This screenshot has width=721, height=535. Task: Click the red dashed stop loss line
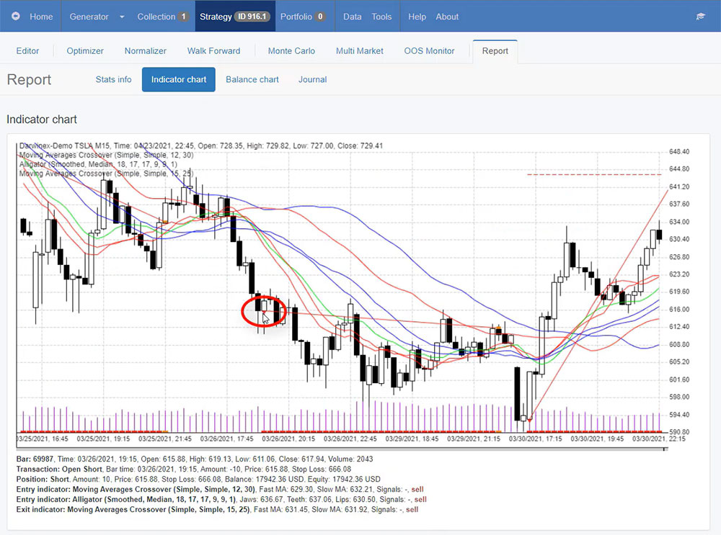click(594, 174)
